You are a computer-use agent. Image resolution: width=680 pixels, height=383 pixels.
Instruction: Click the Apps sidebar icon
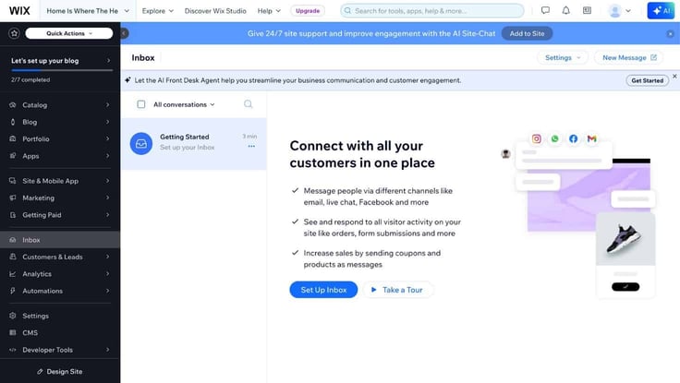pyautogui.click(x=13, y=156)
